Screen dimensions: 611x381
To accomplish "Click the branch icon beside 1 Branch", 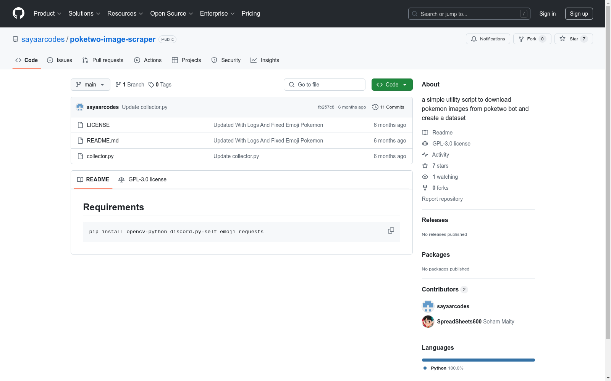I will click(118, 85).
